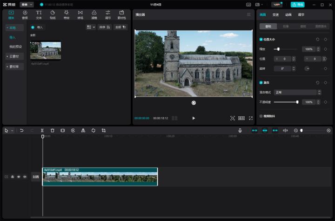The width and height of the screenshot is (335, 221).
Task: Open the 转场 transitions panel
Action: click(80, 14)
